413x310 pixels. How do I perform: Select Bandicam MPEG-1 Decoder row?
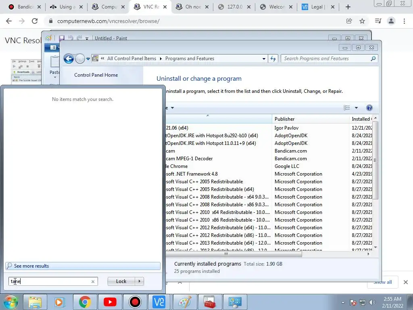(269, 158)
